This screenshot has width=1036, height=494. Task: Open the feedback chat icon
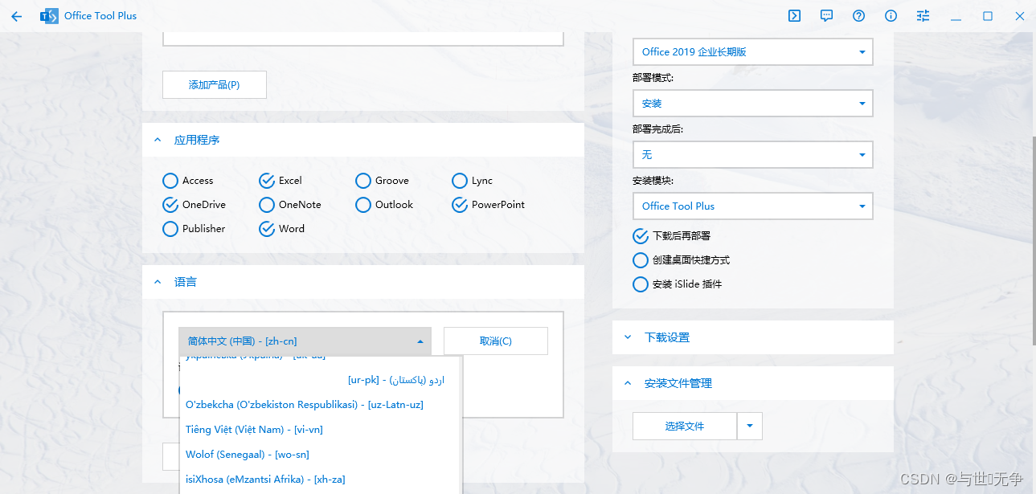(x=826, y=15)
